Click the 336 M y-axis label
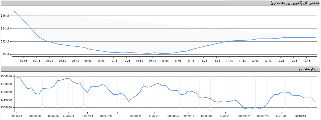Viewport: 321px width, 120px height. [5, 16]
